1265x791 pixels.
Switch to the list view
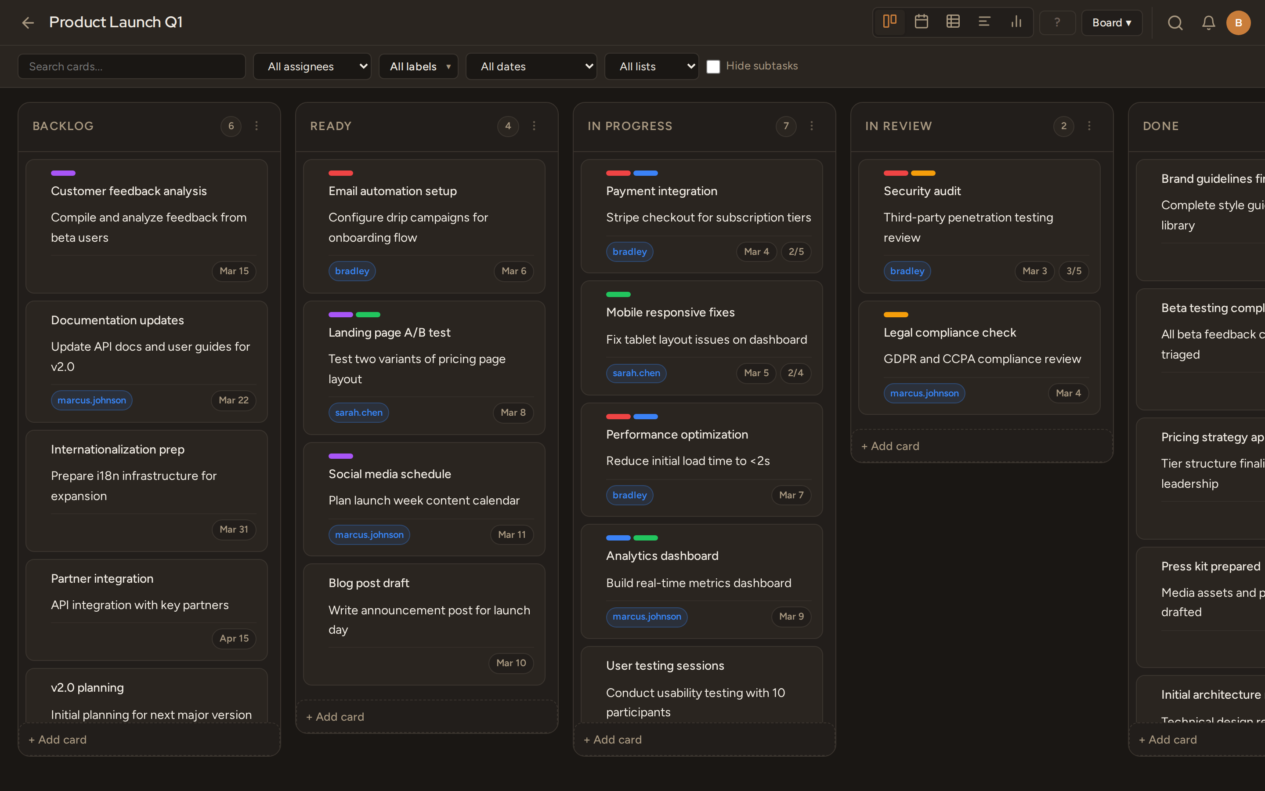pyautogui.click(x=985, y=22)
